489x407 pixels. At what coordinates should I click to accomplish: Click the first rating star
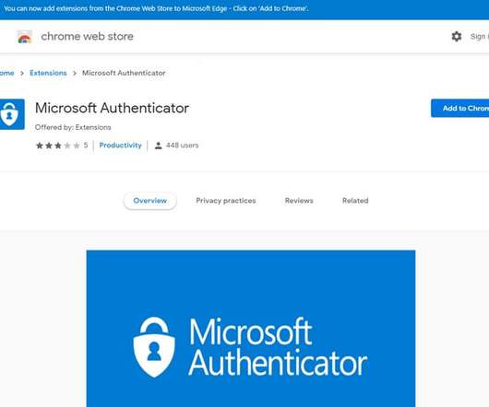pyautogui.click(x=40, y=145)
